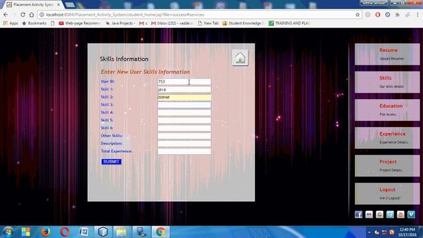The width and height of the screenshot is (423, 238).
Task: Click Logout in sidebar
Action: click(387, 194)
